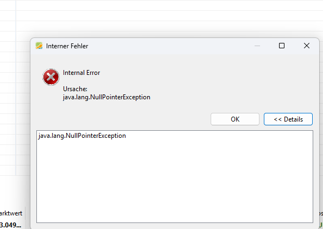The width and height of the screenshot is (323, 229).
Task: Confirm the error with OK
Action: tap(235, 119)
